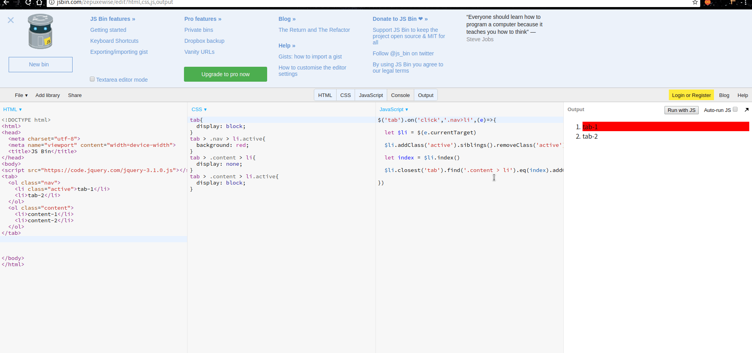View site info icon in address bar

(x=51, y=2)
